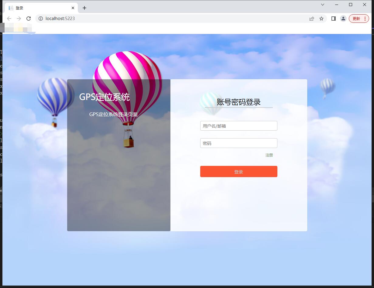Open a new tab with the plus button

(84, 8)
